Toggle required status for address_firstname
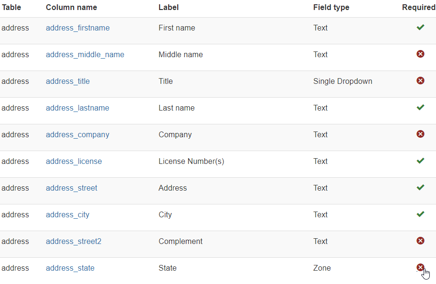This screenshot has height=284, width=436. coord(420,28)
